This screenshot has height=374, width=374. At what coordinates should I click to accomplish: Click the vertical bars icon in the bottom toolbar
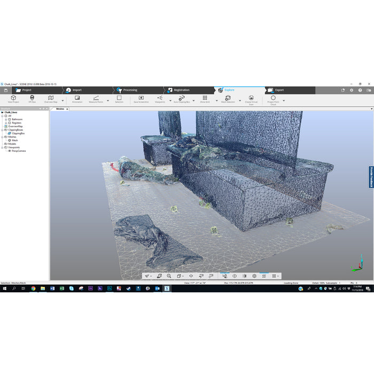(x=245, y=276)
